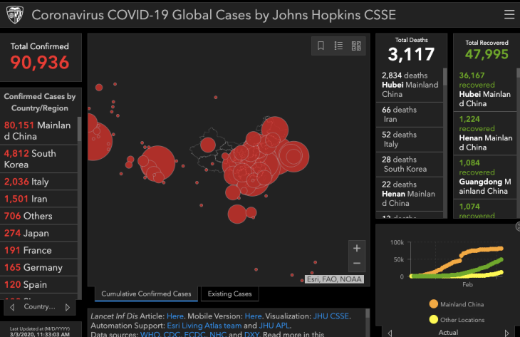Click Total Deaths 3,117 figure
Screen dimensions: 520x337
point(411,54)
